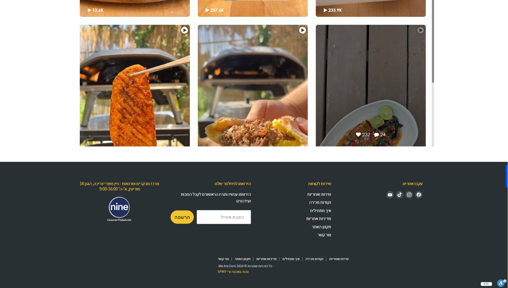Open the Facebook social icon

[x=419, y=195]
